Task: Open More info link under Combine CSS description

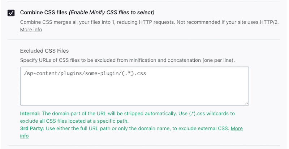Action: [x=31, y=30]
